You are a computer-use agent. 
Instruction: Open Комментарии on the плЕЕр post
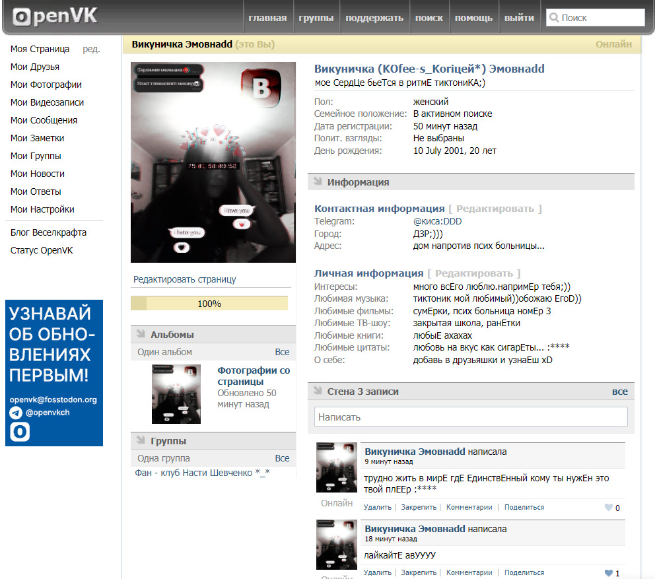(469, 507)
